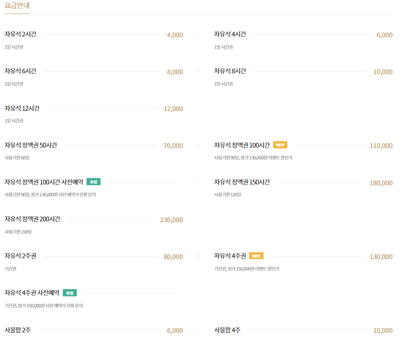Select the 자유석 12시간 ticket title

coord(22,109)
